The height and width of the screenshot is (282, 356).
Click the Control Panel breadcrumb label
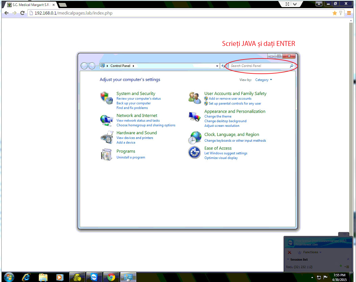(x=120, y=66)
